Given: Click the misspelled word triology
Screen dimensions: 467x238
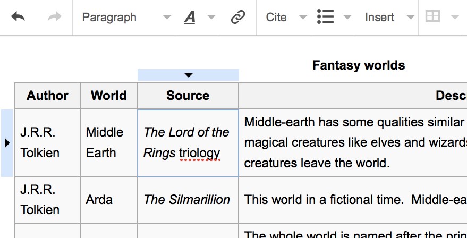Looking at the screenshot, I should 200,153.
